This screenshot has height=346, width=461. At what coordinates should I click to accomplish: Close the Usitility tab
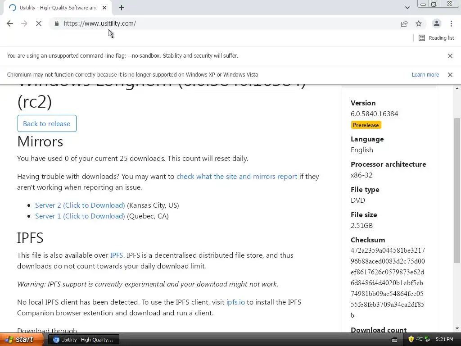(x=104, y=8)
